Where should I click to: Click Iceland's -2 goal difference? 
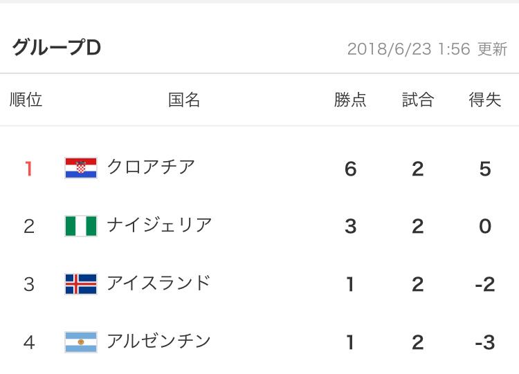(x=485, y=285)
